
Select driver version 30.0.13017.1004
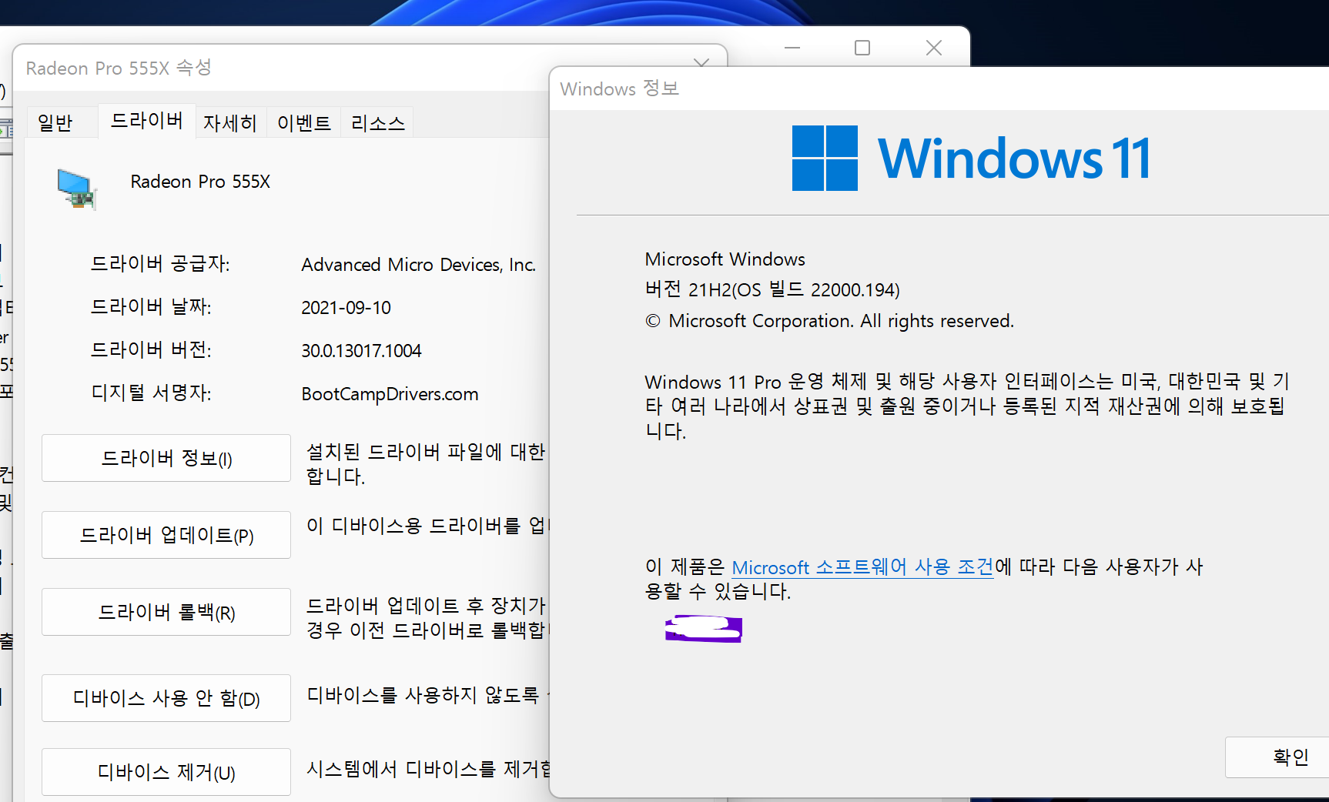click(x=361, y=351)
